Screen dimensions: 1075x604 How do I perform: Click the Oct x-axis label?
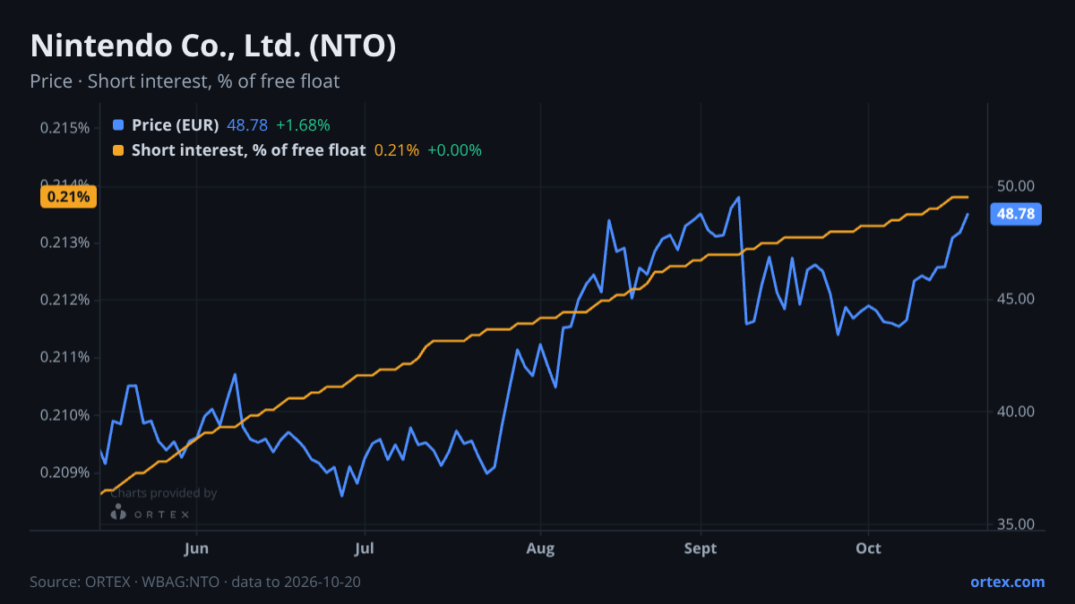(x=869, y=549)
